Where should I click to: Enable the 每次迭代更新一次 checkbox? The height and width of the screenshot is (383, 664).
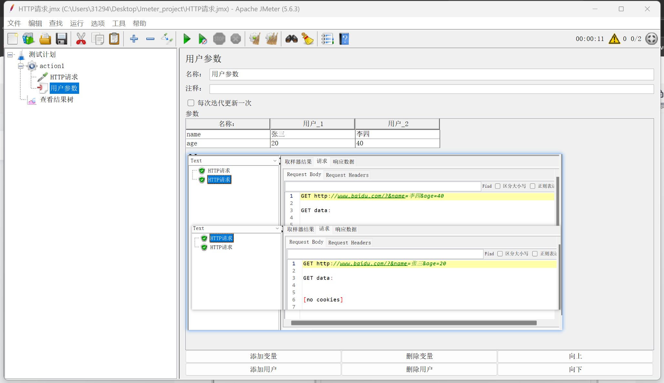pyautogui.click(x=191, y=103)
